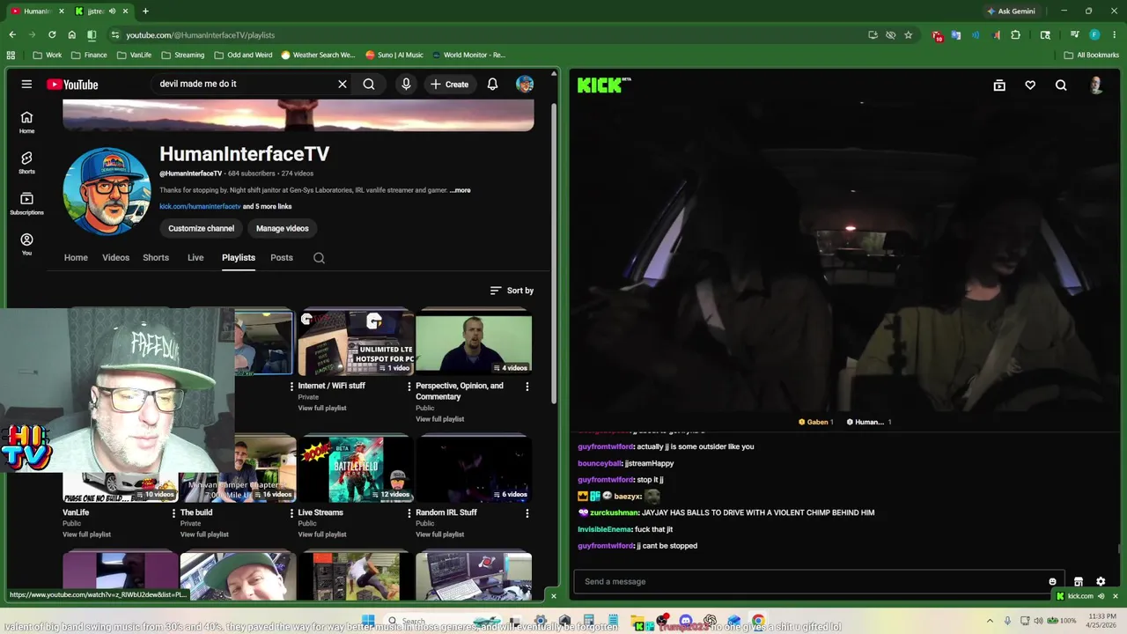The image size is (1127, 634).
Task: Show hidden system tray icons
Action: pyautogui.click(x=990, y=621)
